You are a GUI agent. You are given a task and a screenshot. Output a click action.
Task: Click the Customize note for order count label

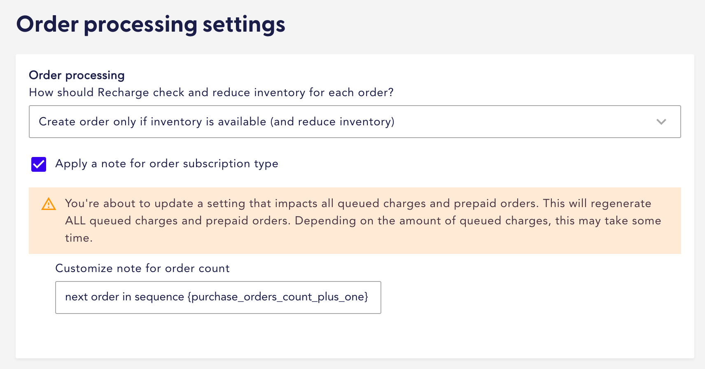pyautogui.click(x=142, y=268)
